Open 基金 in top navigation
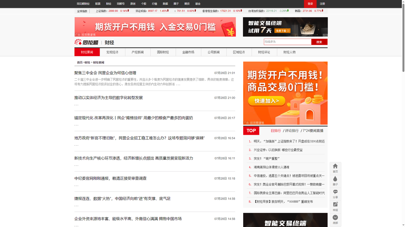This screenshot has width=405, height=227. pos(198,4)
